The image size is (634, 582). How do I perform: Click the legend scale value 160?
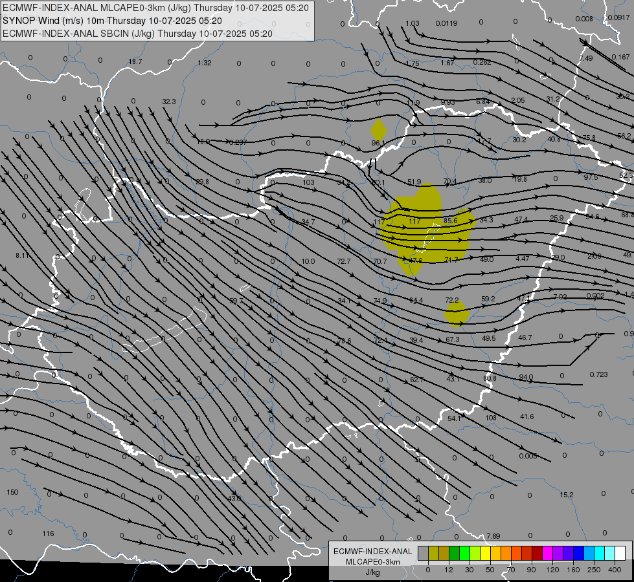(x=573, y=570)
